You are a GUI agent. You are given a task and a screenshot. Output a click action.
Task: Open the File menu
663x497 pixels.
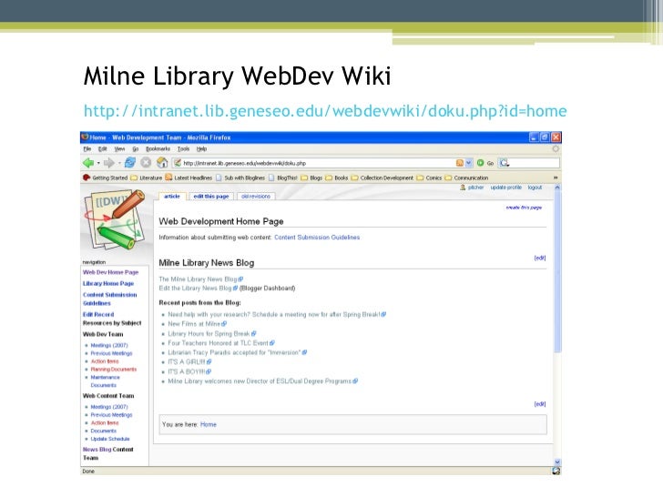(87, 148)
